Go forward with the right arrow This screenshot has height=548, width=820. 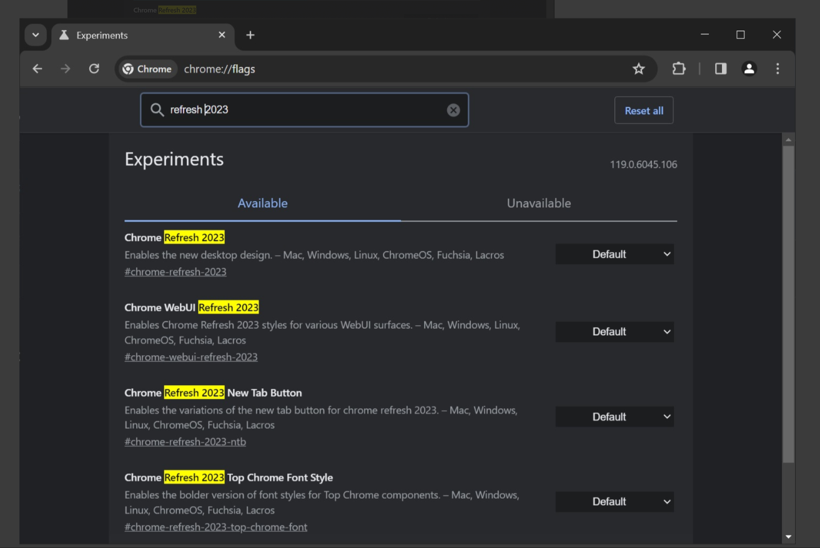pyautogui.click(x=66, y=69)
